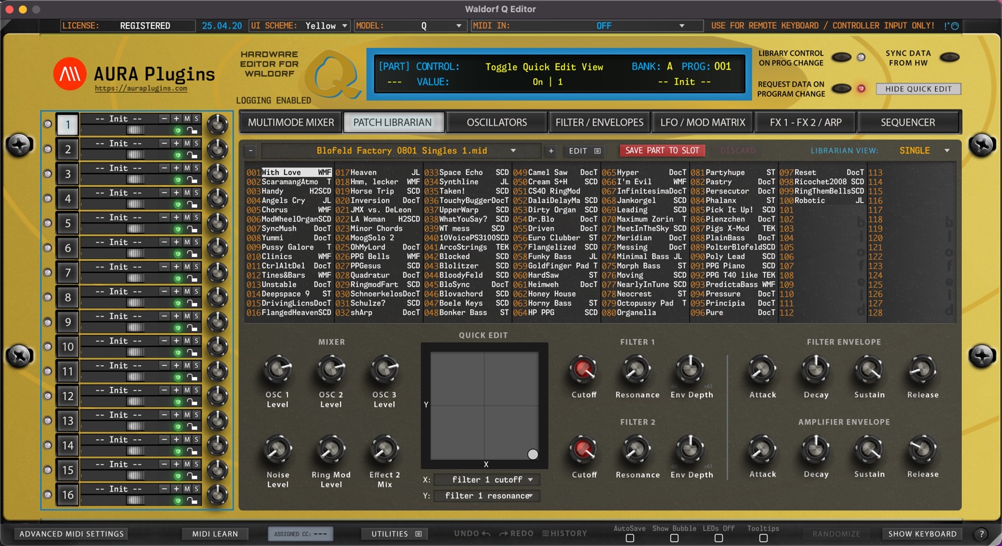Viewport: 1002px width, 546px height.
Task: Open the Edit menu in librarian
Action: click(584, 151)
